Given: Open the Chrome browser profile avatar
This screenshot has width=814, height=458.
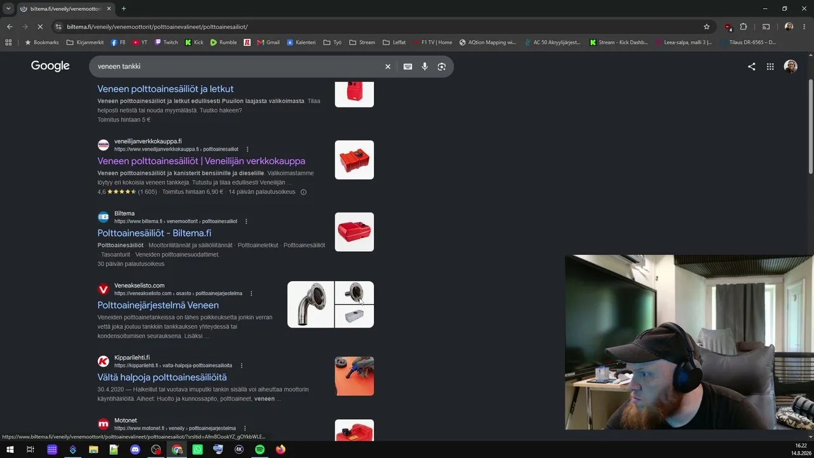Looking at the screenshot, I should [789, 27].
